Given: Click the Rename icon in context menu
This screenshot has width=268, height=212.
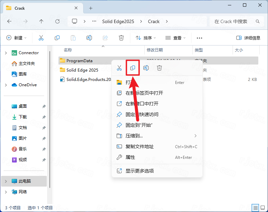Looking at the screenshot, I should [x=146, y=68].
